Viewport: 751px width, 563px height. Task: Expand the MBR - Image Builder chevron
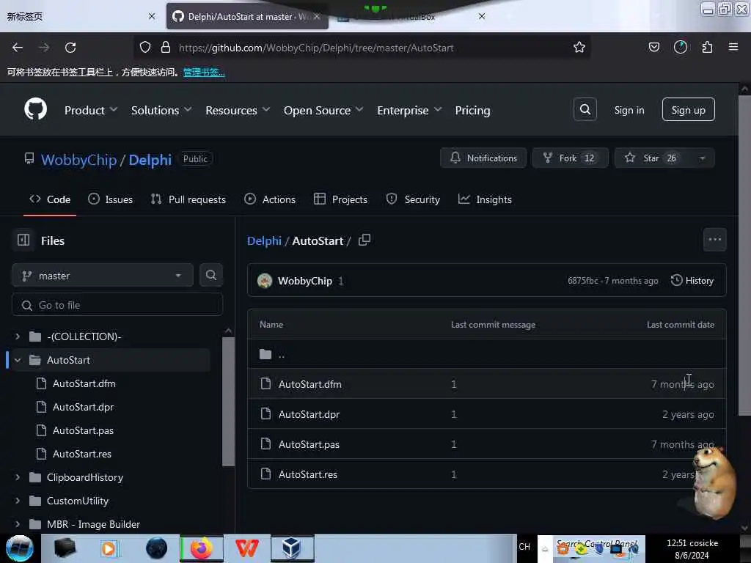point(18,524)
